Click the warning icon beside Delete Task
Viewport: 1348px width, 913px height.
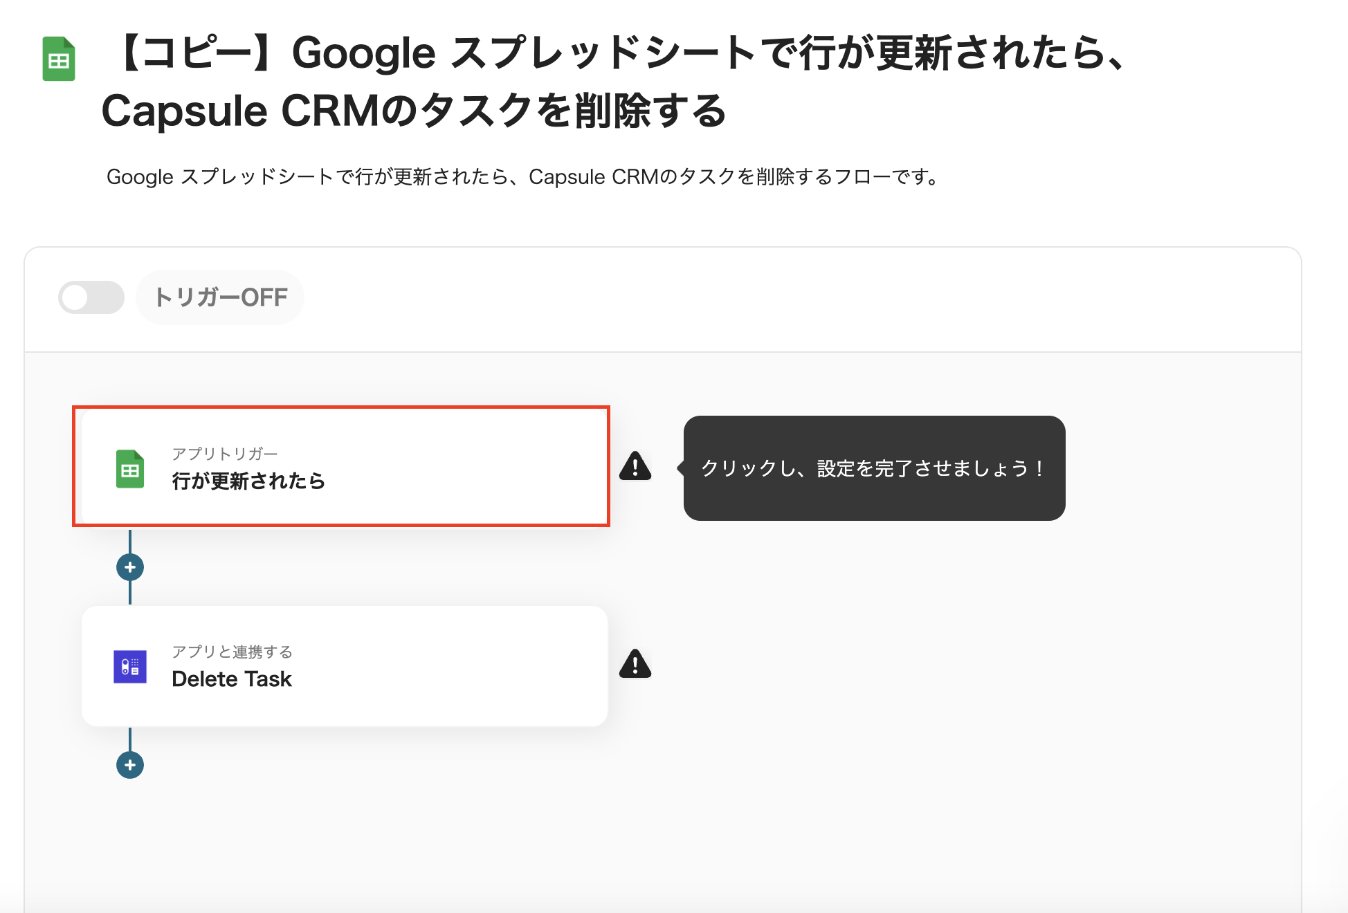[x=635, y=664]
